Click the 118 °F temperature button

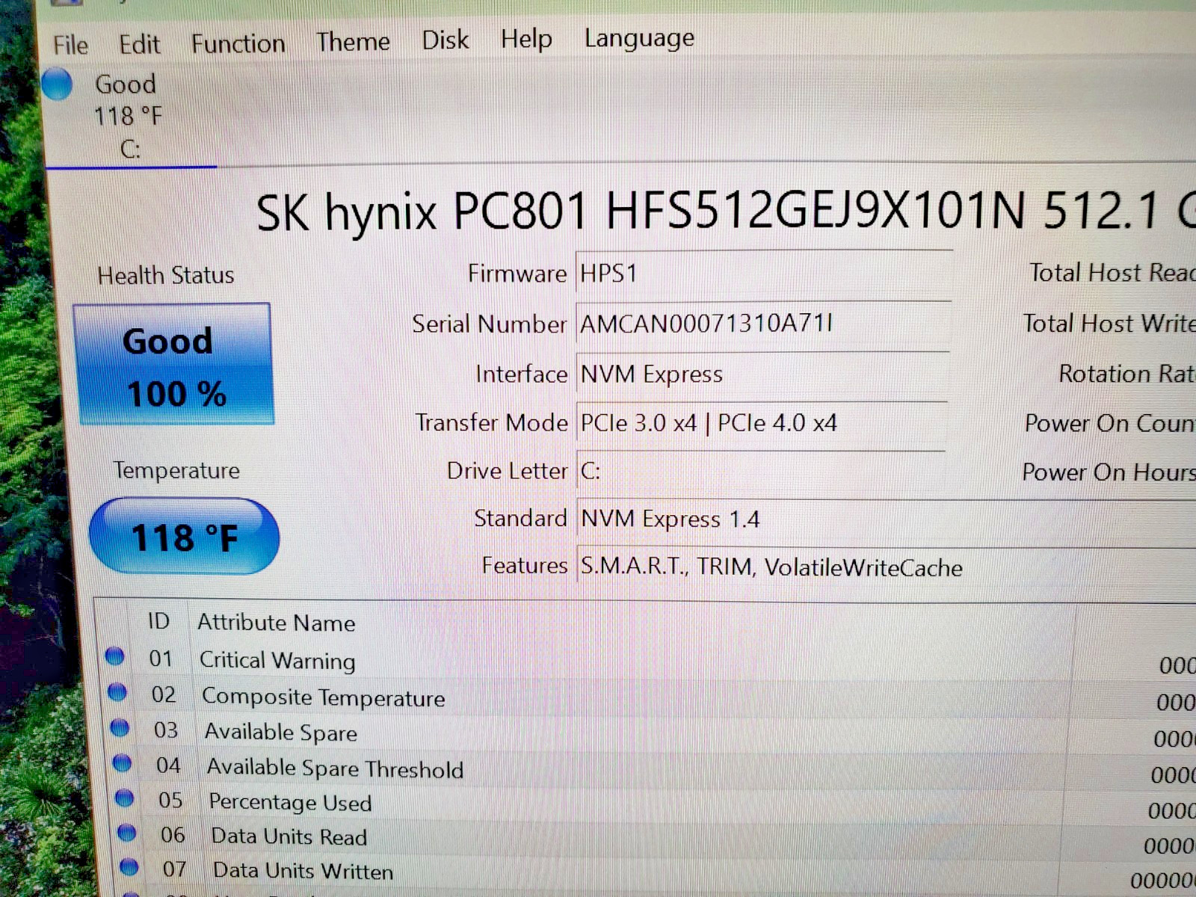coord(184,537)
